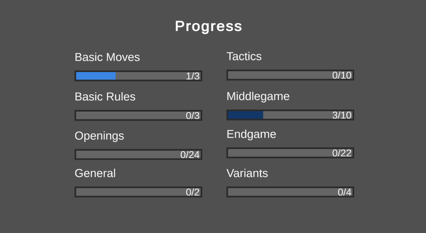Select the Basic Rules label
The image size is (426, 233).
pos(105,97)
